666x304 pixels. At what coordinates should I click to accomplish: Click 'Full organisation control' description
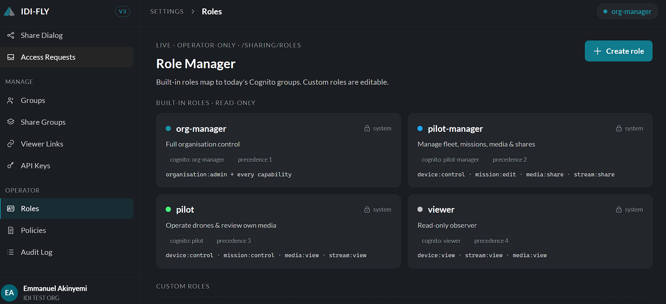[x=203, y=144]
